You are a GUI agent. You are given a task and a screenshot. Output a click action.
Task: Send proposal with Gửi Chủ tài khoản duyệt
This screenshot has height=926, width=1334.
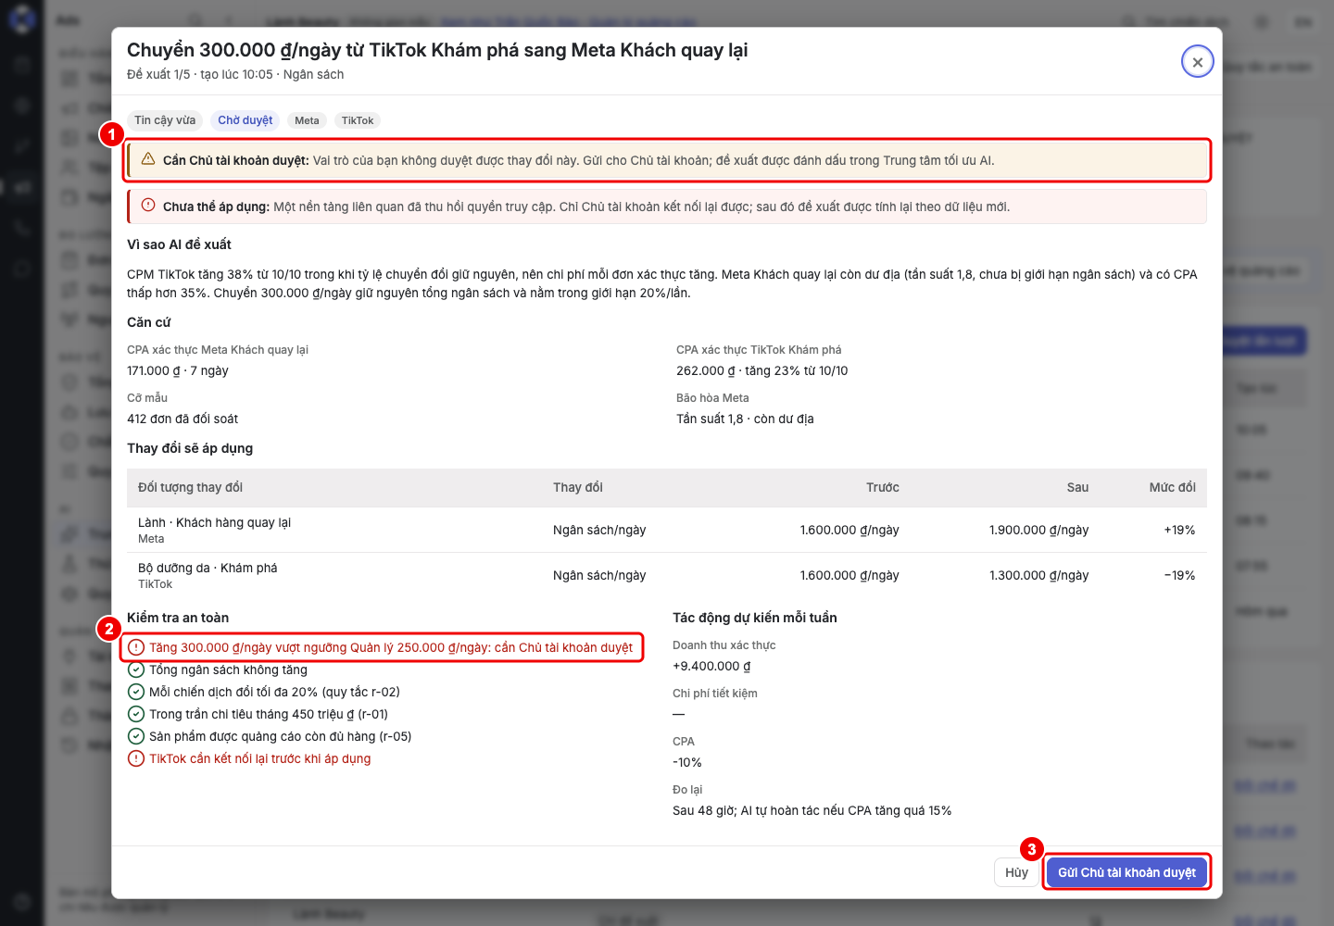[1126, 872]
